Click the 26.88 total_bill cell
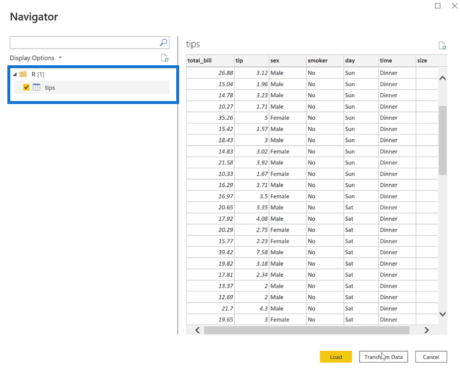Viewport: 460px width, 370px height. coord(210,73)
